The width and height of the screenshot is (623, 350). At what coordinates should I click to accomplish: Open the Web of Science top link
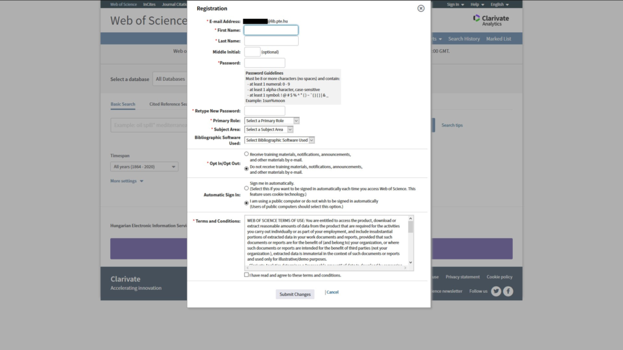[123, 4]
